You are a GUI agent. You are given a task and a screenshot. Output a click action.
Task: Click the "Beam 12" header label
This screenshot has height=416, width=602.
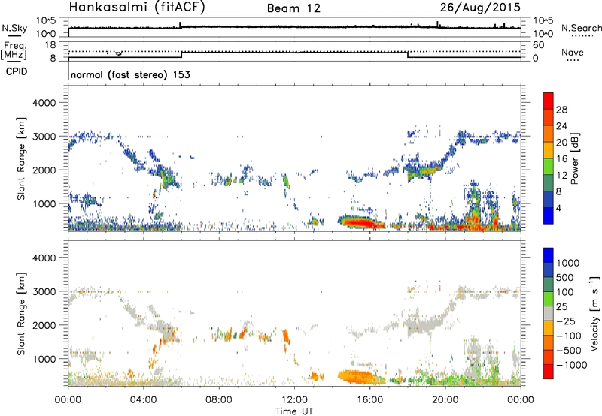[293, 8]
